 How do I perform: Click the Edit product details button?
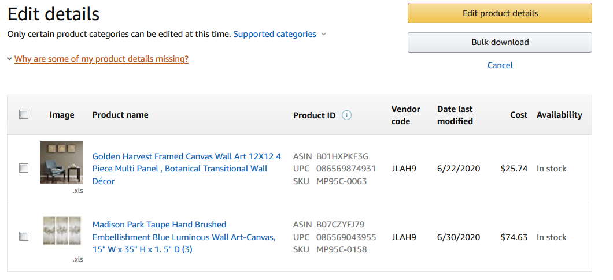pos(500,13)
